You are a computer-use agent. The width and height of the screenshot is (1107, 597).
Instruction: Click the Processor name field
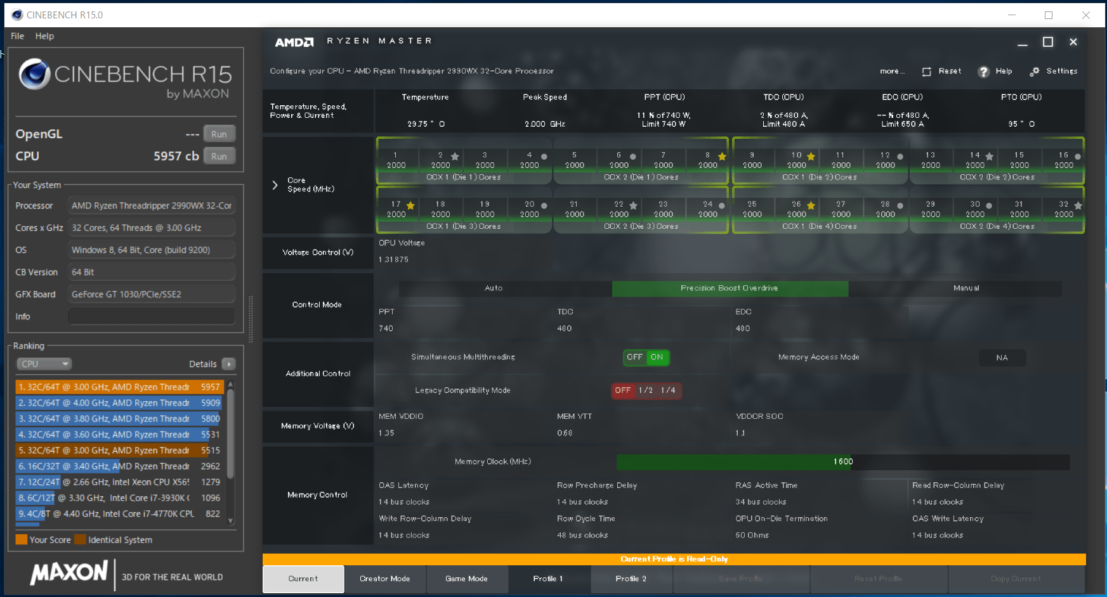tap(152, 205)
